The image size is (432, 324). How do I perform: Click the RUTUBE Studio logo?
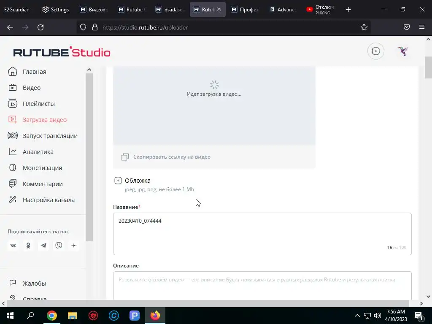click(x=62, y=52)
